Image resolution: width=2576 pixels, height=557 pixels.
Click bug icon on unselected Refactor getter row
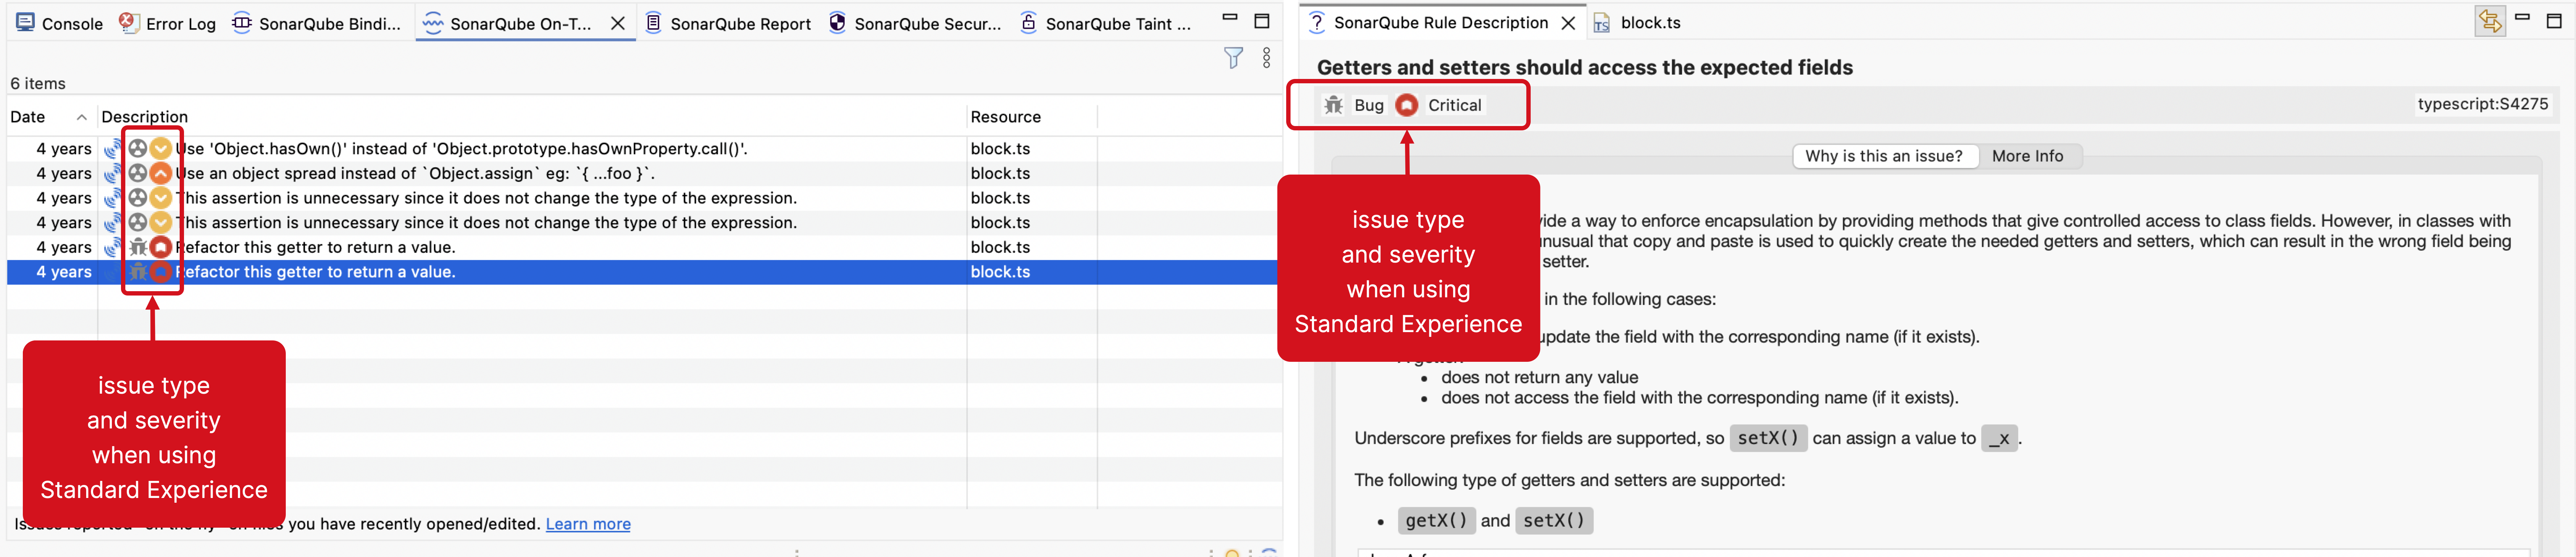coord(138,247)
